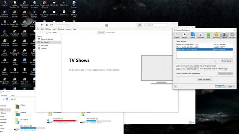Open CyberLink PowerDirector desktop icon

coord(5,14)
